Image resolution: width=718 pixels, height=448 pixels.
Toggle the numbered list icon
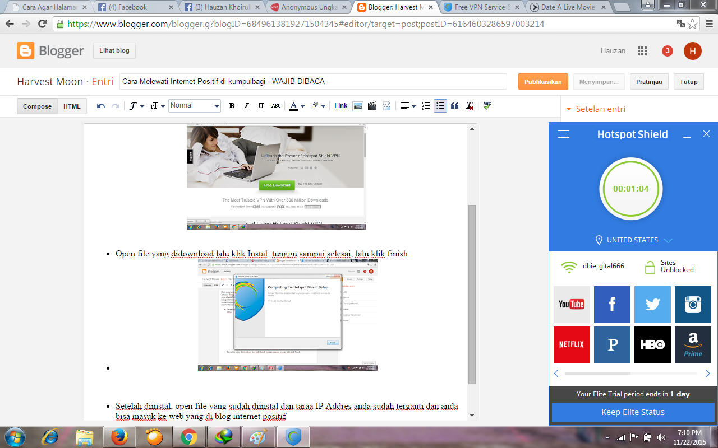coord(426,106)
